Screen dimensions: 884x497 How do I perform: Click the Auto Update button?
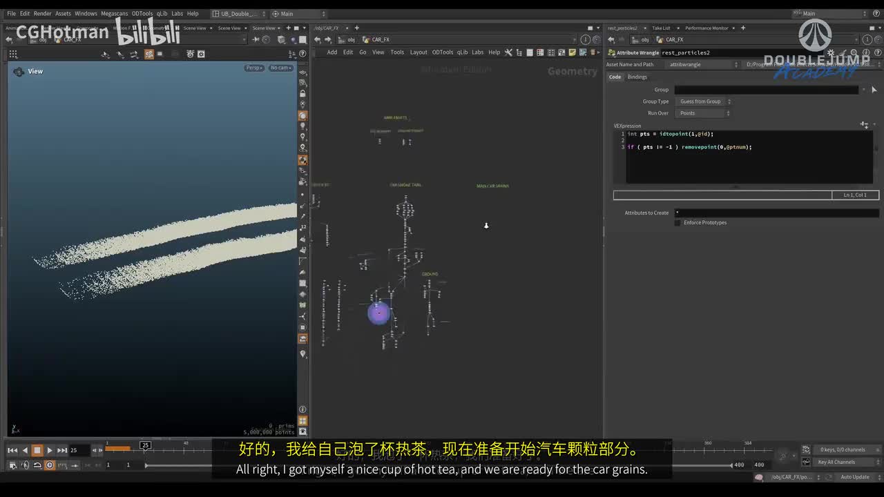tap(855, 477)
